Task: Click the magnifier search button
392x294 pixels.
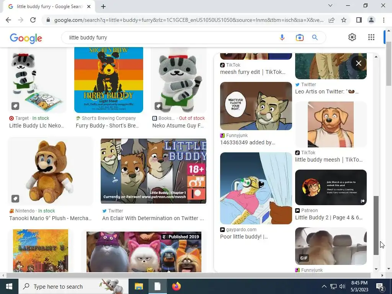Action: click(x=315, y=38)
